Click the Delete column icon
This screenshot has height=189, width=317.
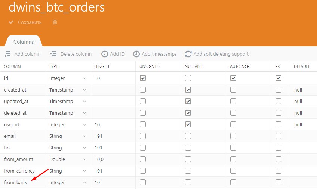point(53,54)
